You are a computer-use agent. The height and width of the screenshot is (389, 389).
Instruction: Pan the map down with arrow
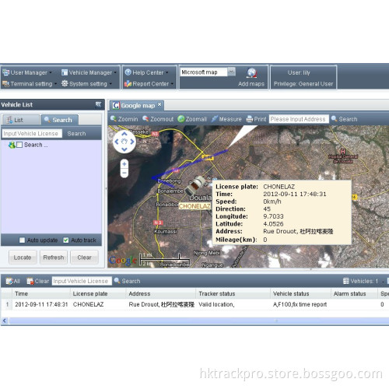point(124,149)
